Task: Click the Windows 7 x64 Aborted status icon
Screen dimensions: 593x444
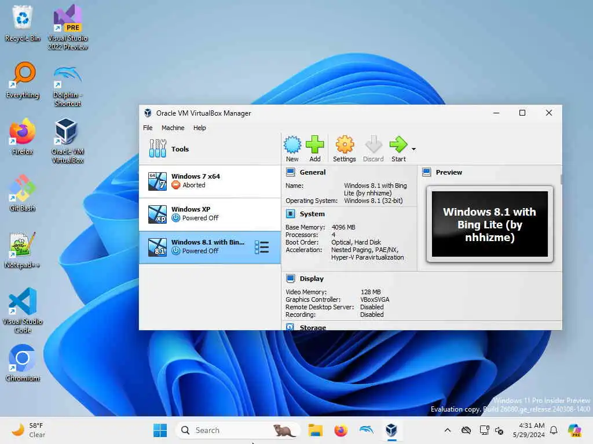Action: pyautogui.click(x=176, y=185)
